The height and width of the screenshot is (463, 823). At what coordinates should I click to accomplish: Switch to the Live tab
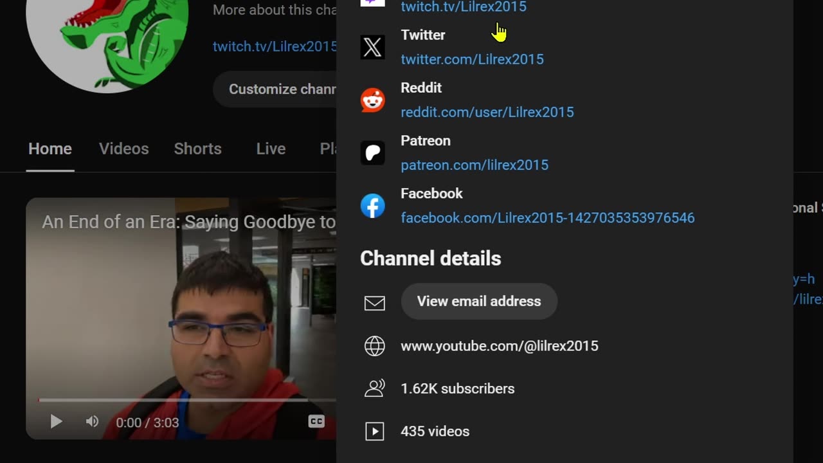click(x=271, y=149)
